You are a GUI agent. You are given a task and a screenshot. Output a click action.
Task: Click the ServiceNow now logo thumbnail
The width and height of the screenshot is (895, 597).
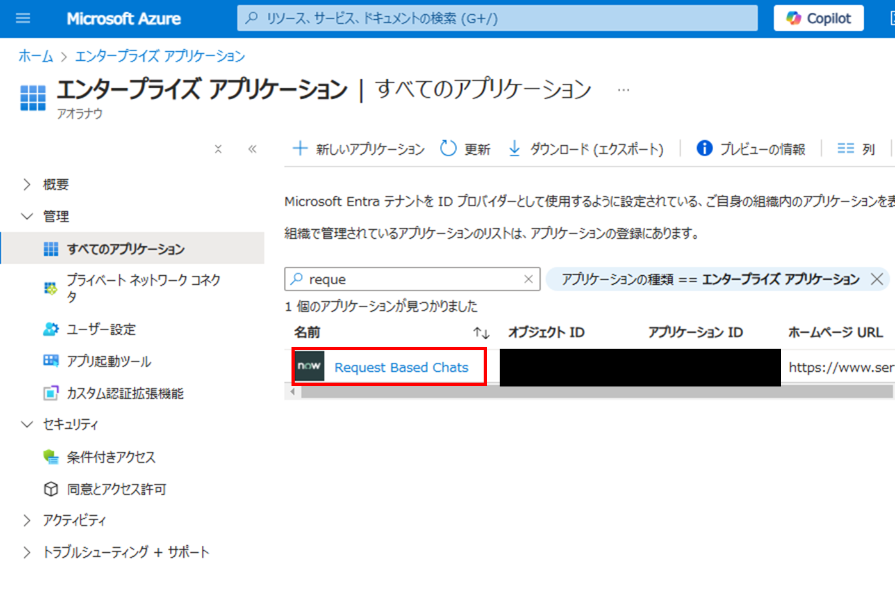[x=309, y=366]
